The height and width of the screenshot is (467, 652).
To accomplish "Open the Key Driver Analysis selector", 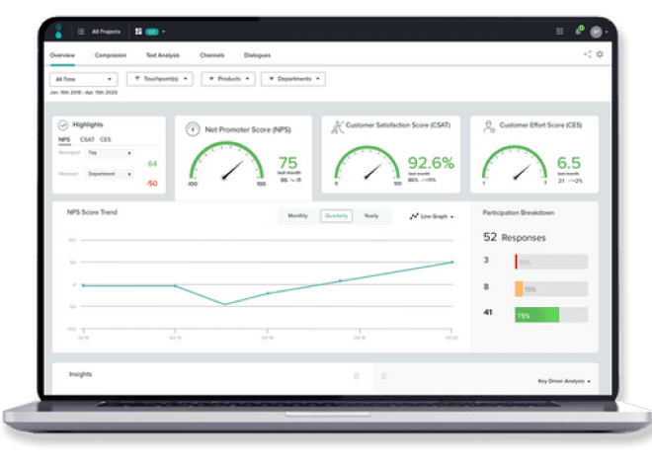I will click(x=564, y=380).
